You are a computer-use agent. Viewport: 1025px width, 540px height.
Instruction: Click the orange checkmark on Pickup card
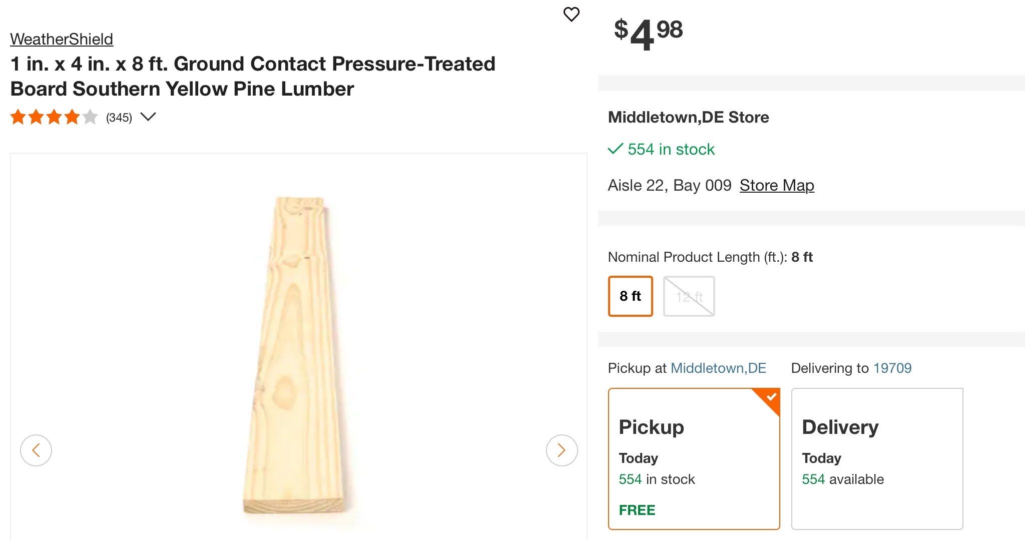tap(771, 397)
